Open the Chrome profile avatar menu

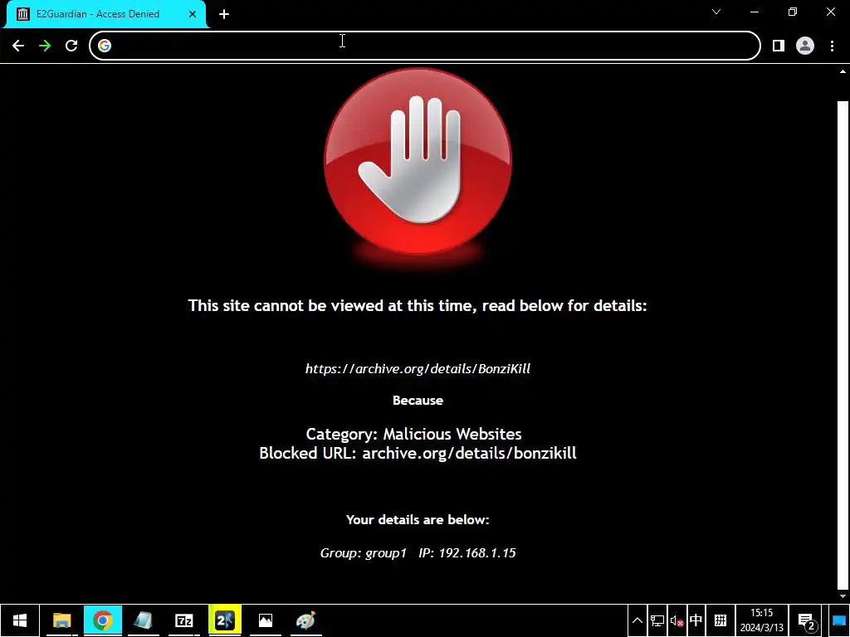pos(805,46)
